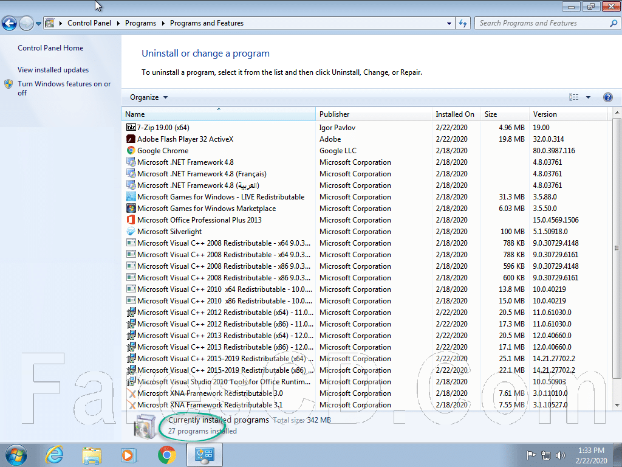Open the Windows Start menu

click(16, 455)
